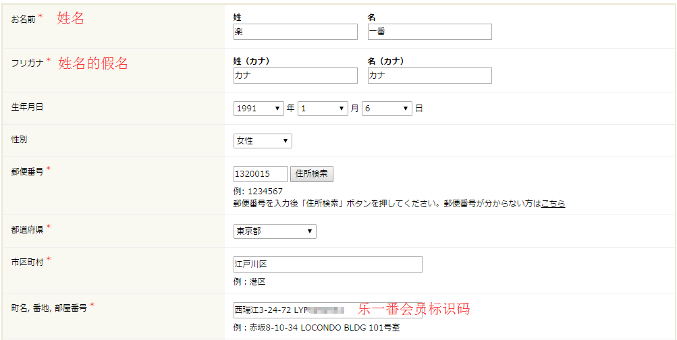
Task: Click the postal code field with 1320015
Action: pyautogui.click(x=260, y=174)
